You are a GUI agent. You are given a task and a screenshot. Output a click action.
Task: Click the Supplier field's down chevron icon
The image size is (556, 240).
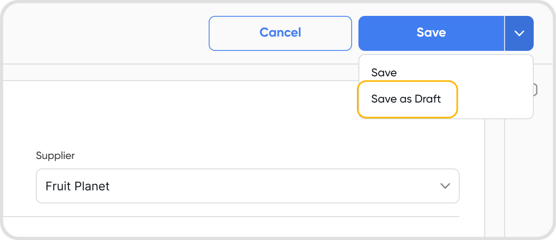pos(445,186)
